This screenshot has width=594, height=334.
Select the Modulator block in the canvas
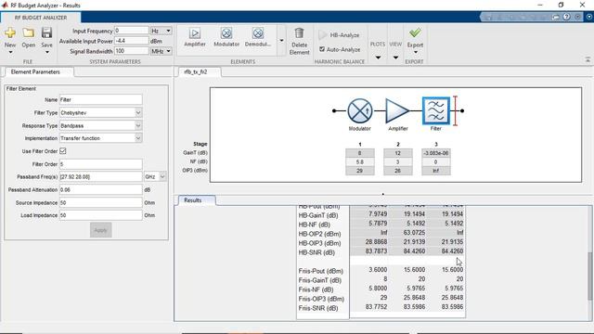click(x=360, y=110)
